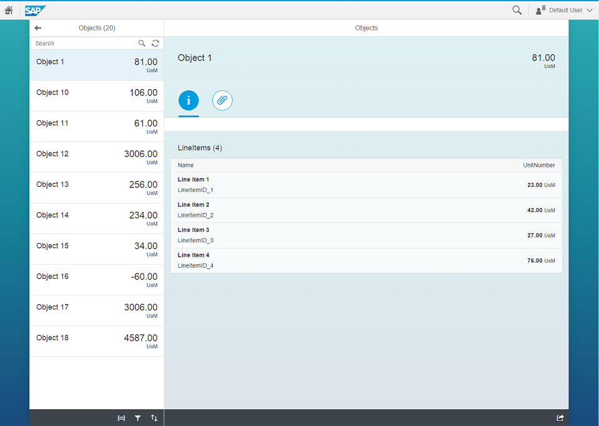Go back using the left arrow

[38, 28]
